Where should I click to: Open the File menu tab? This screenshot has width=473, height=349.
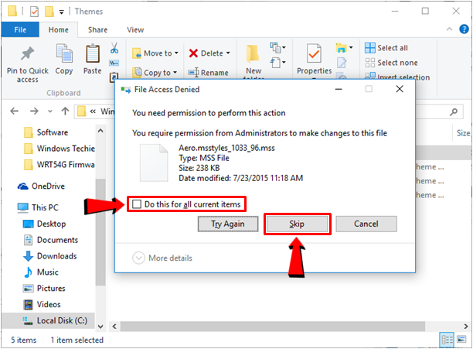pyautogui.click(x=20, y=29)
